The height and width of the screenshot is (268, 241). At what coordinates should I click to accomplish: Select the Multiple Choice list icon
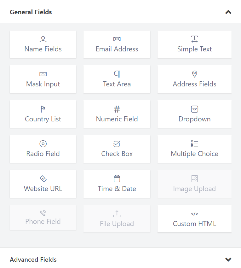click(194, 144)
